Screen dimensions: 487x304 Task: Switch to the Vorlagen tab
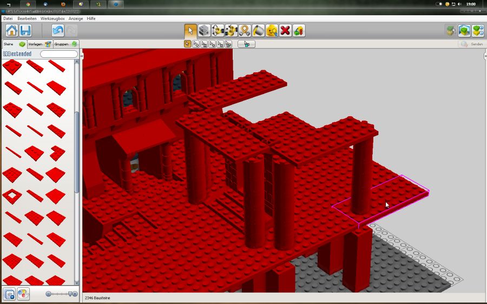point(39,44)
